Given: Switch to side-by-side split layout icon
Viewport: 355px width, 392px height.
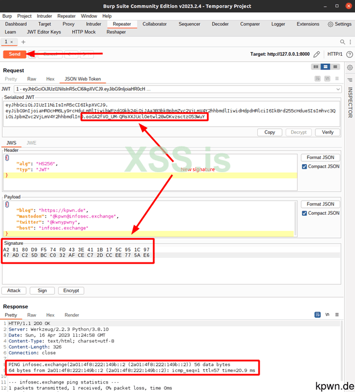Looking at the screenshot, I should point(316,66).
